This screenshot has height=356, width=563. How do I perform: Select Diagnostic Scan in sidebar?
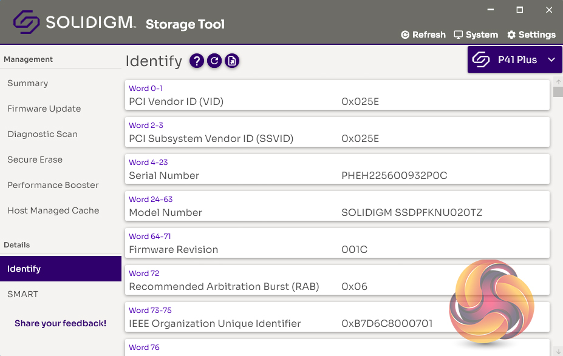[x=42, y=134]
